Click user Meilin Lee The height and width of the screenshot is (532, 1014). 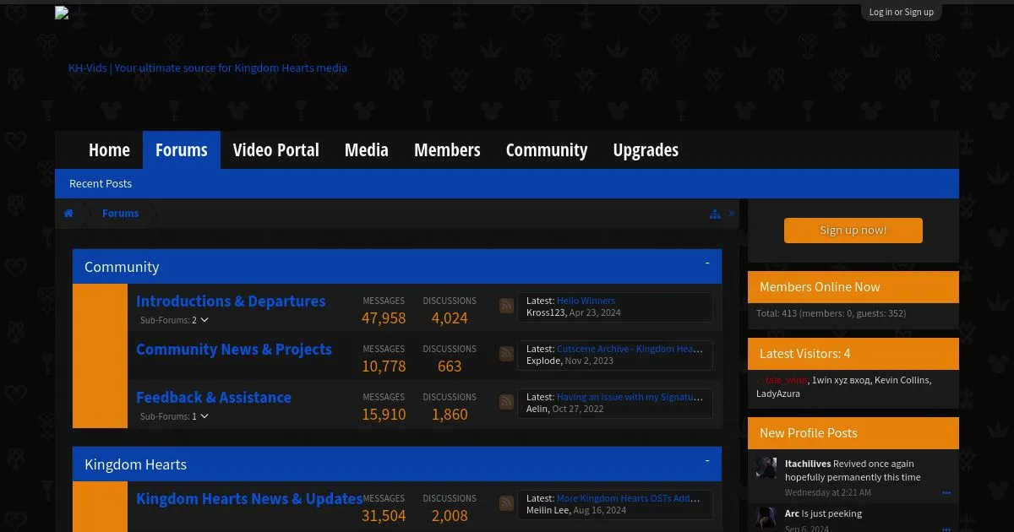548,510
